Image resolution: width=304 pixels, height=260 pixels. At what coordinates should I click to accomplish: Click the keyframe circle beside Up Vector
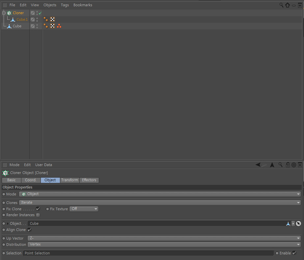[x=4, y=238]
